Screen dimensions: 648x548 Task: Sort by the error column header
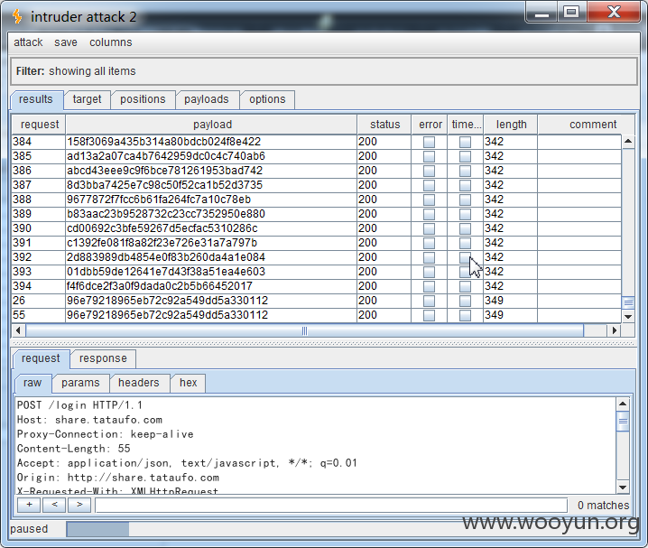pos(430,125)
